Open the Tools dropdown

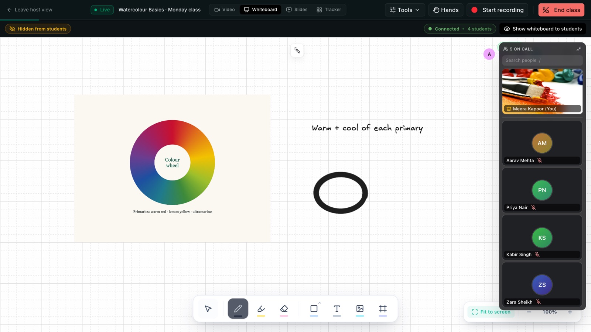(405, 10)
